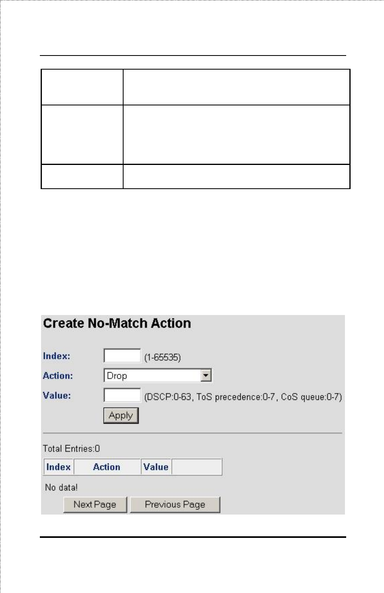Select the Index column header

[x=58, y=467]
